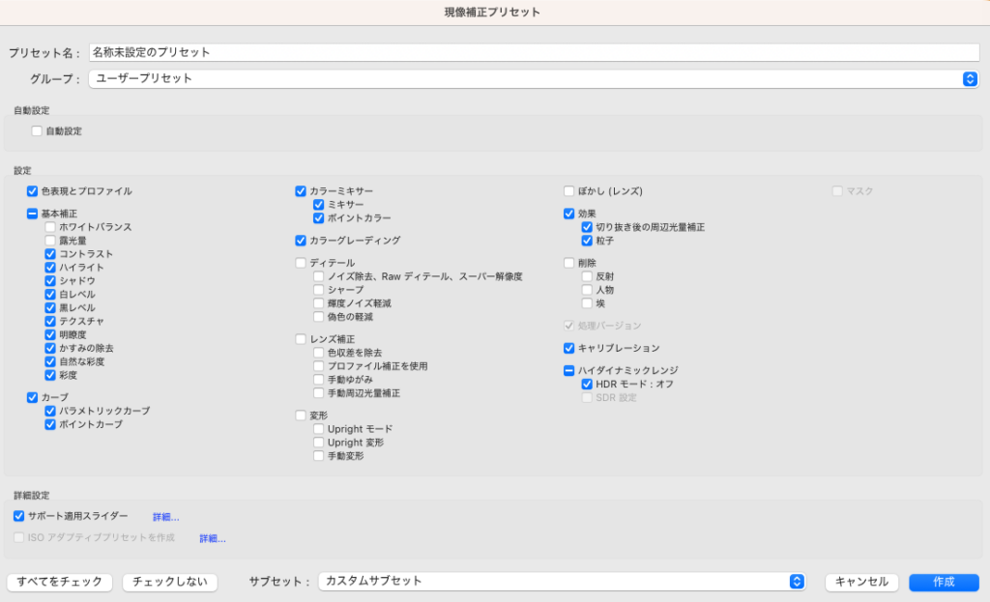Click the 作成 button to create preset

click(x=943, y=582)
